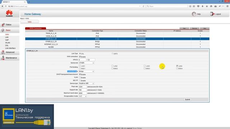Select the ByUSB0 connection row
This screenshot has height=129, width=230.
pos(117,47)
